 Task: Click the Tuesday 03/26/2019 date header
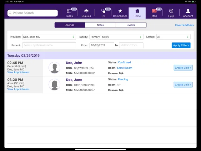pos(23,56)
